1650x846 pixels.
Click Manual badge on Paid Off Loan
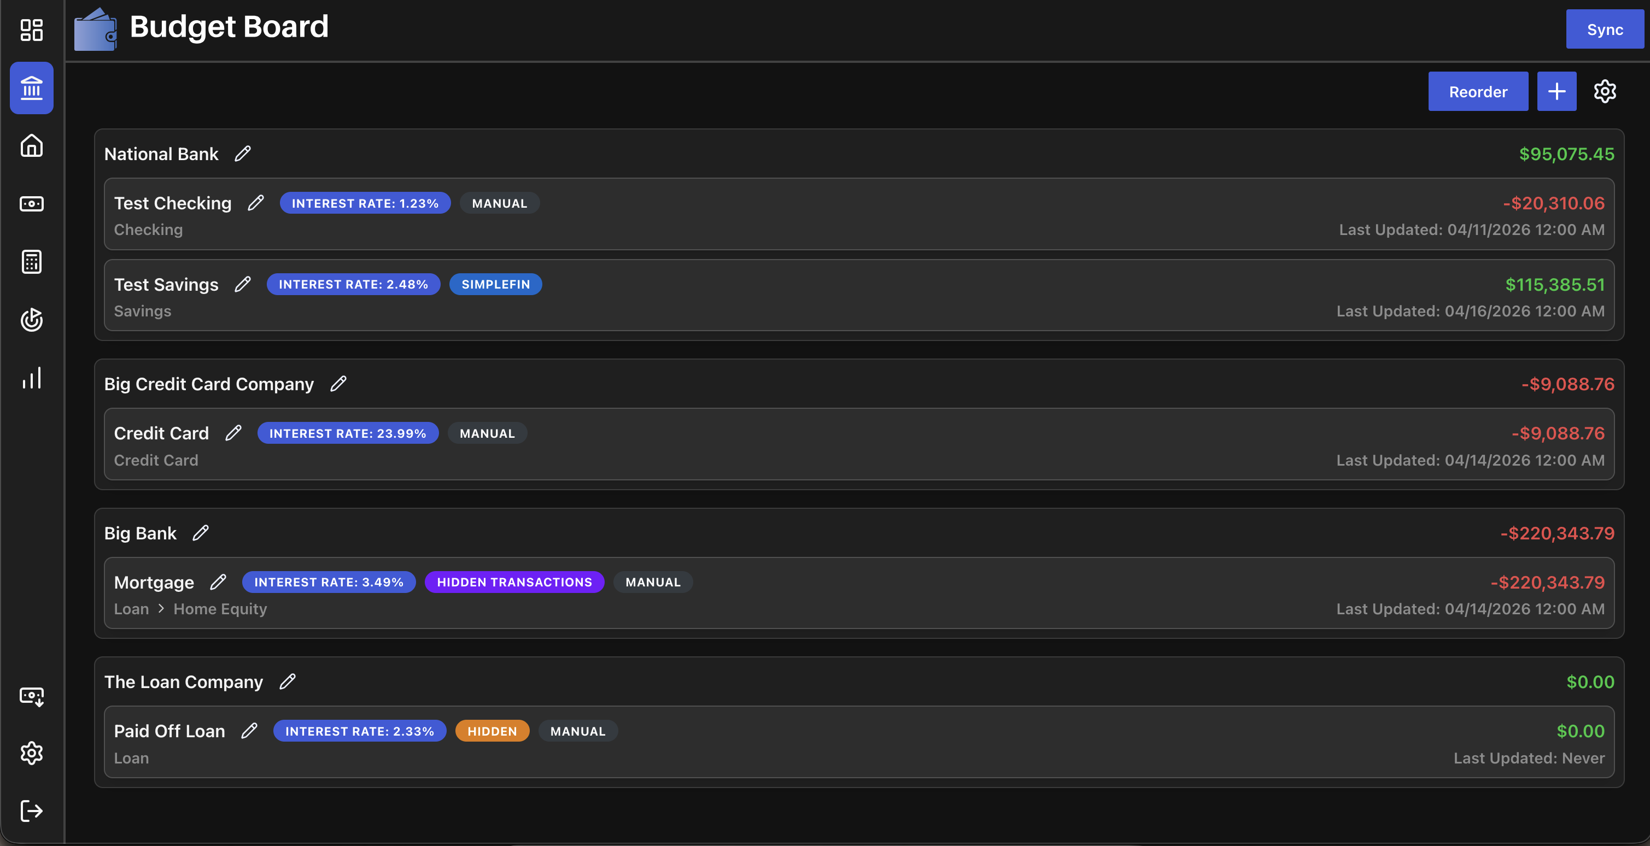(x=578, y=731)
